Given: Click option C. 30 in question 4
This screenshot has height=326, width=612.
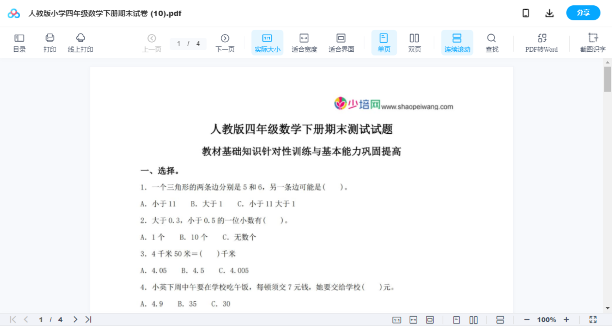Looking at the screenshot, I should pyautogui.click(x=221, y=304).
